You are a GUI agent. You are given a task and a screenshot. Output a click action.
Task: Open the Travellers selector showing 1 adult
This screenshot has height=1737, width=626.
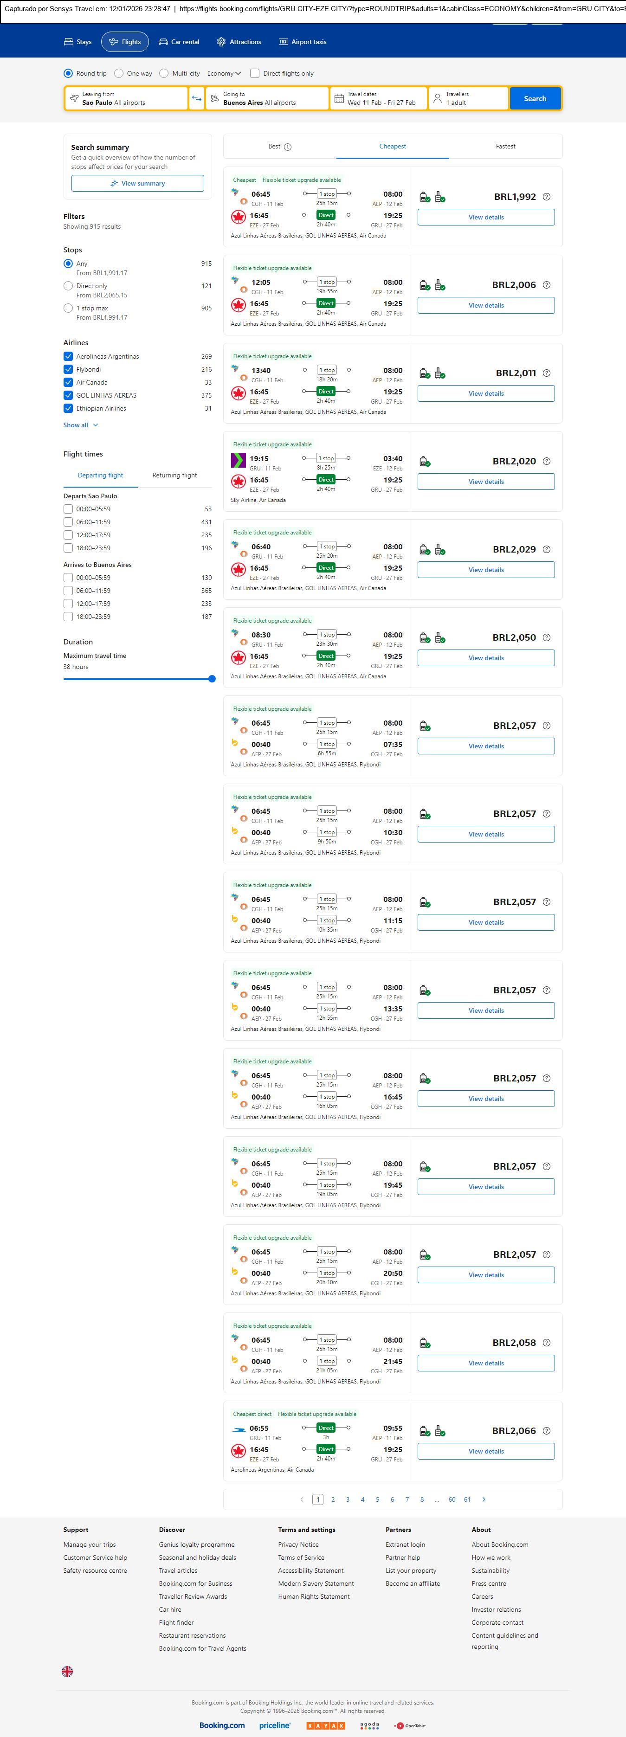click(x=468, y=98)
